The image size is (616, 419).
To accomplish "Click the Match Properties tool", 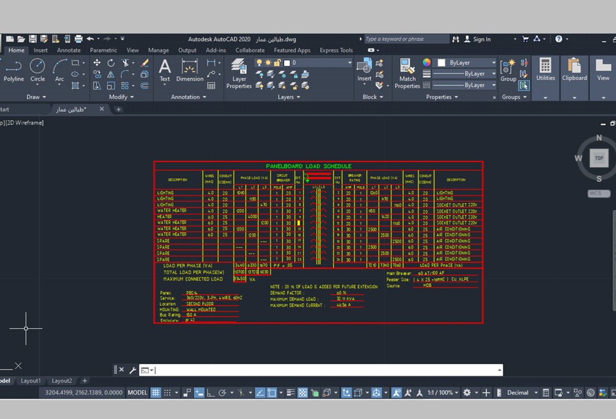I will pos(407,74).
